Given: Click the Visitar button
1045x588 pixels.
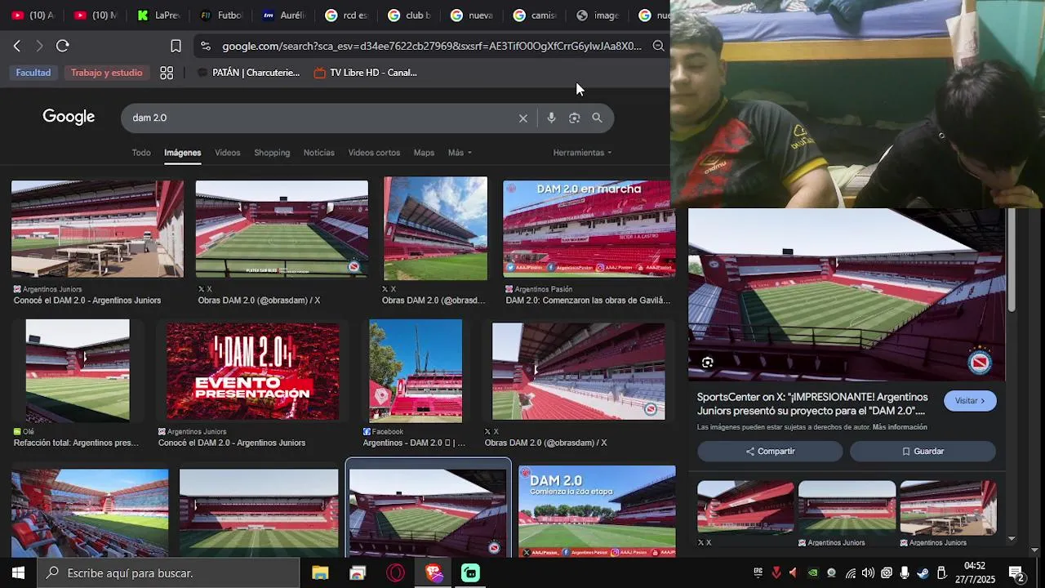Looking at the screenshot, I should coord(970,401).
